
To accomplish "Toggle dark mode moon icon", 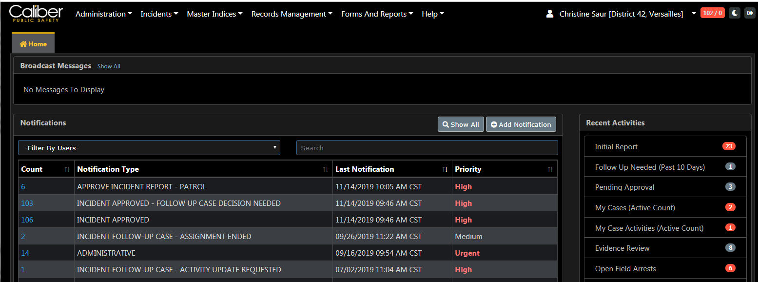I will coord(734,13).
